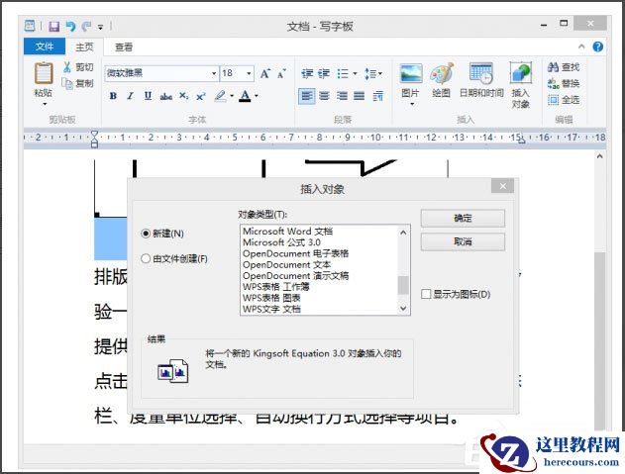Apply superscript formatting
The height and width of the screenshot is (474, 625).
(x=200, y=96)
